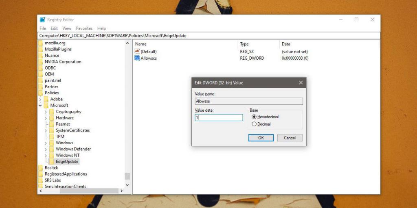Expand the SystemCertificates key
This screenshot has width=417, height=208.
[46, 130]
